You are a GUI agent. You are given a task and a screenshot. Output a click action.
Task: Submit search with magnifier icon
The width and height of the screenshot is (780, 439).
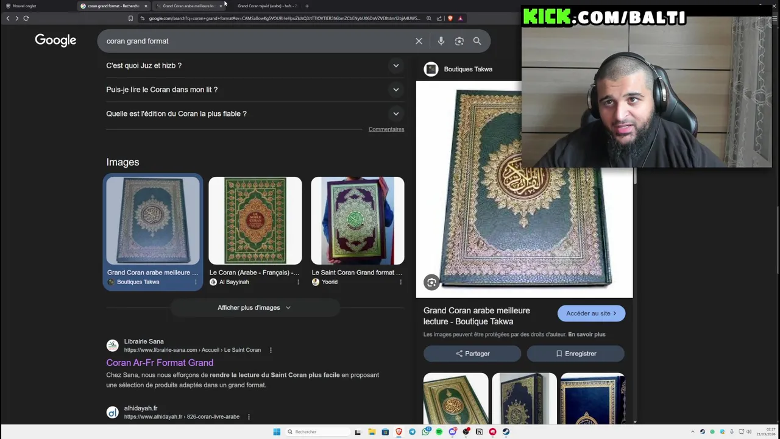pyautogui.click(x=477, y=41)
